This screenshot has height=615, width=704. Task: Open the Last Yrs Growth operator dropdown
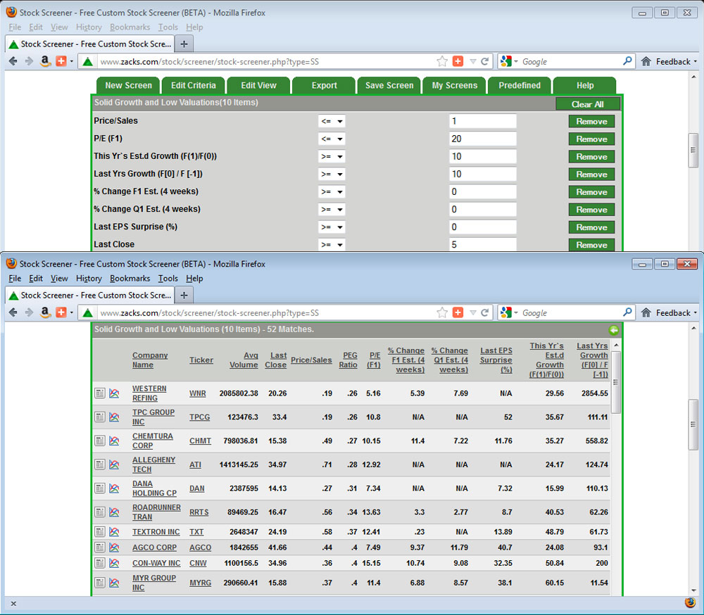[x=332, y=175]
